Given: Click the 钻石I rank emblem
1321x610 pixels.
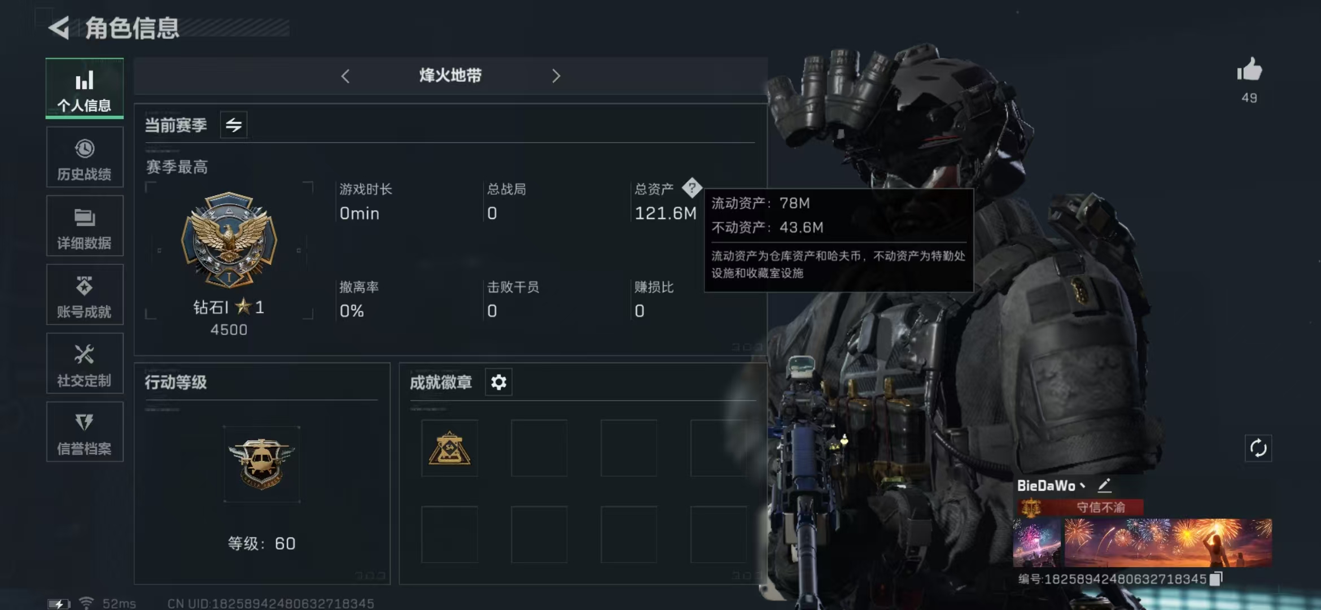Looking at the screenshot, I should pos(229,239).
